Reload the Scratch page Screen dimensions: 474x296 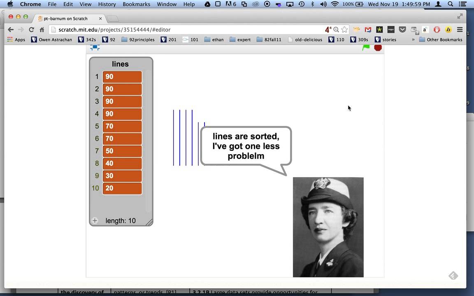coord(31,30)
